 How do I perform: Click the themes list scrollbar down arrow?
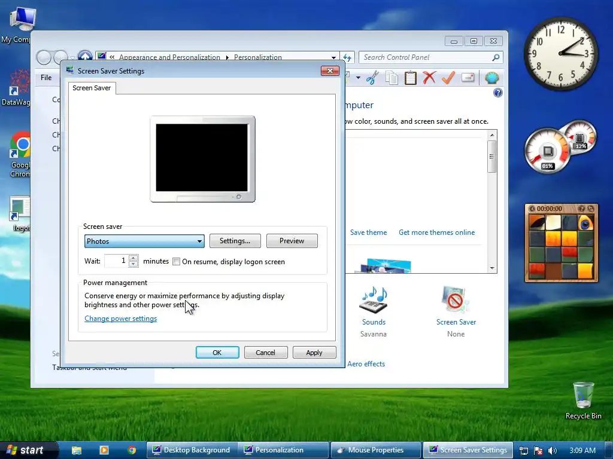[x=492, y=268]
